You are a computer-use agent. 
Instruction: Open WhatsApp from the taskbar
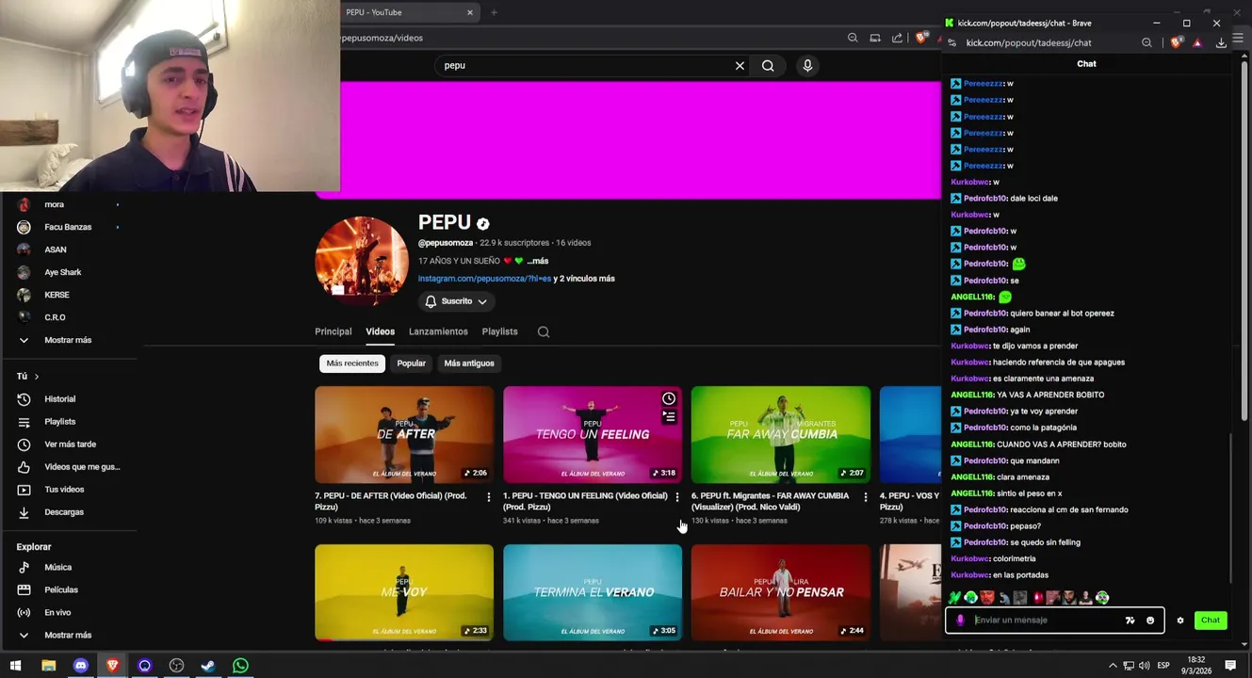click(x=240, y=666)
